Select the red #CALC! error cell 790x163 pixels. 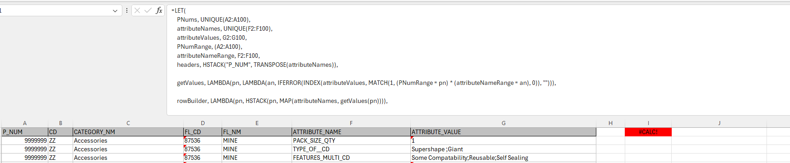point(648,132)
